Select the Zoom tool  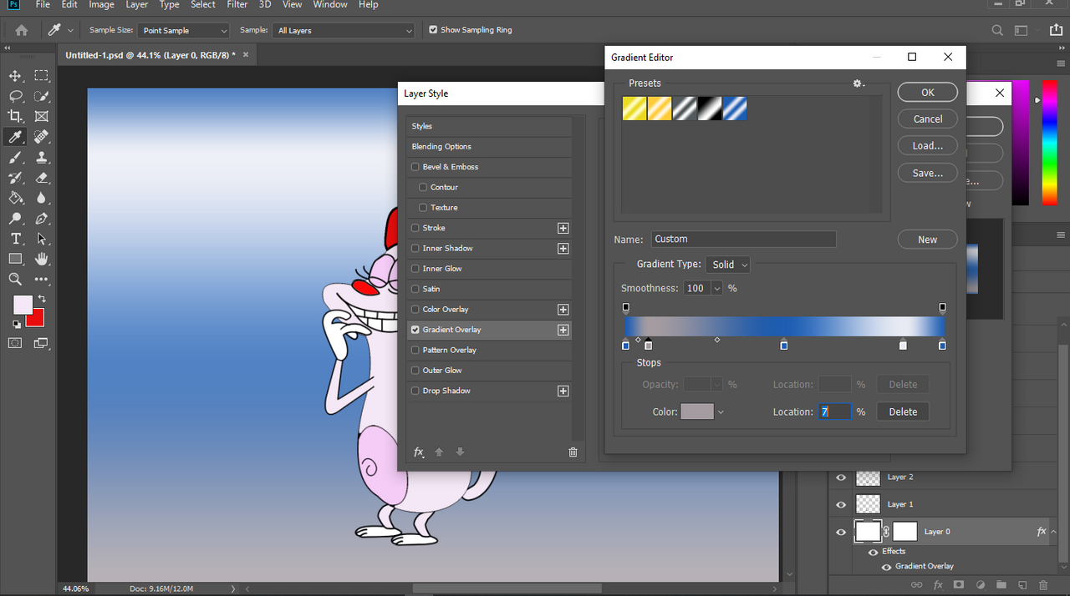tap(15, 279)
